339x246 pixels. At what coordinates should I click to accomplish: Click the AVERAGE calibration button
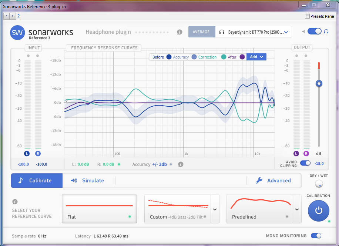pyautogui.click(x=202, y=32)
